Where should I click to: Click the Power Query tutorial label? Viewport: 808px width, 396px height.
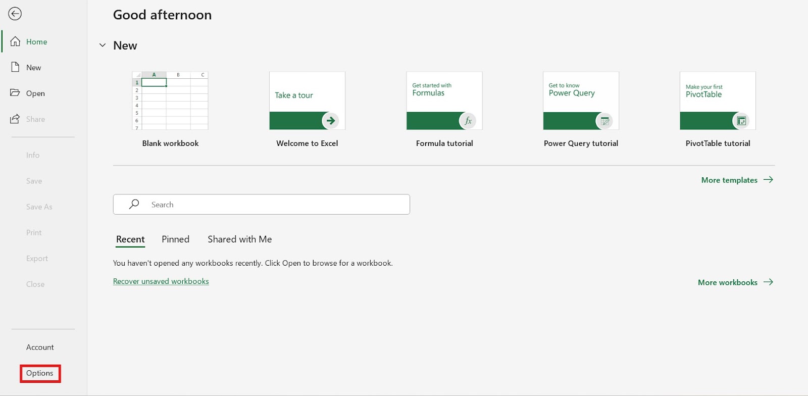(581, 143)
